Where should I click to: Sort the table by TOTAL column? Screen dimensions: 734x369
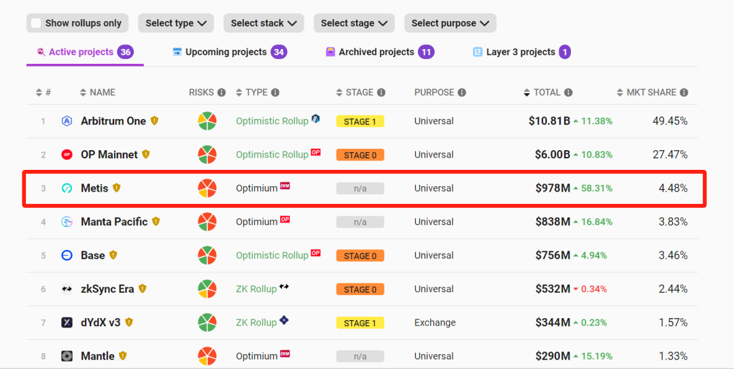click(x=546, y=92)
